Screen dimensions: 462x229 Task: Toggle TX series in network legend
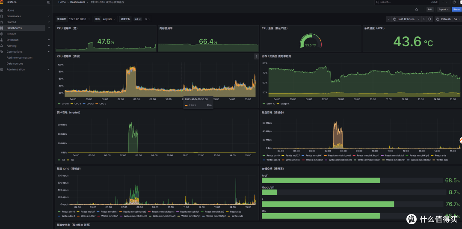70,160
